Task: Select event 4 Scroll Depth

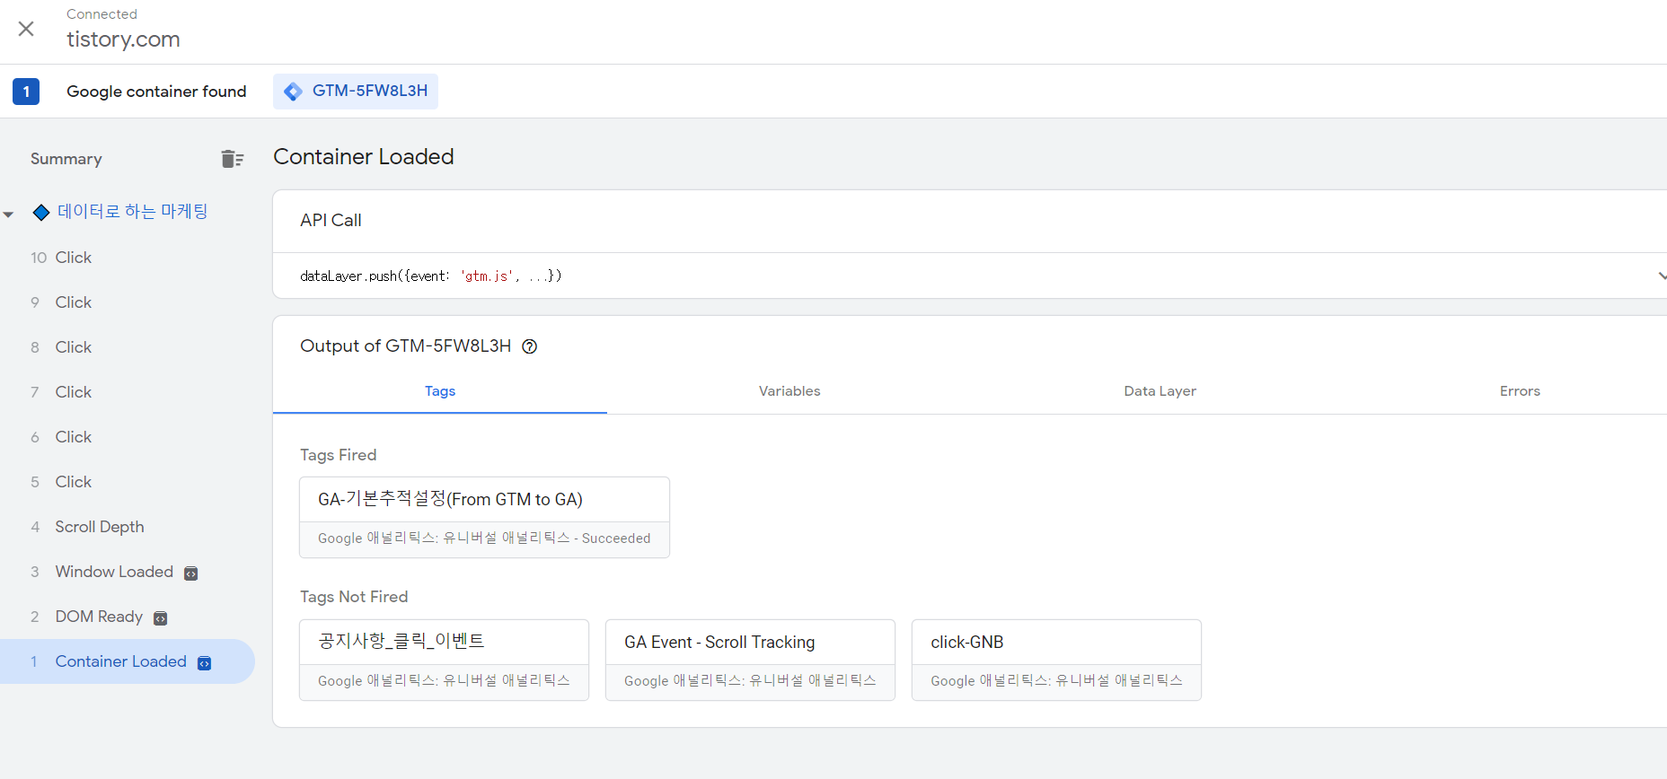Action: click(x=128, y=527)
